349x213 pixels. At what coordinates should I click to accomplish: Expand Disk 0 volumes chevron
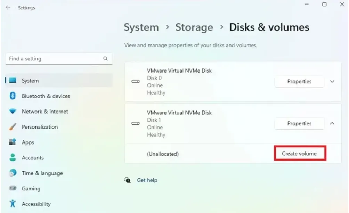(x=332, y=82)
